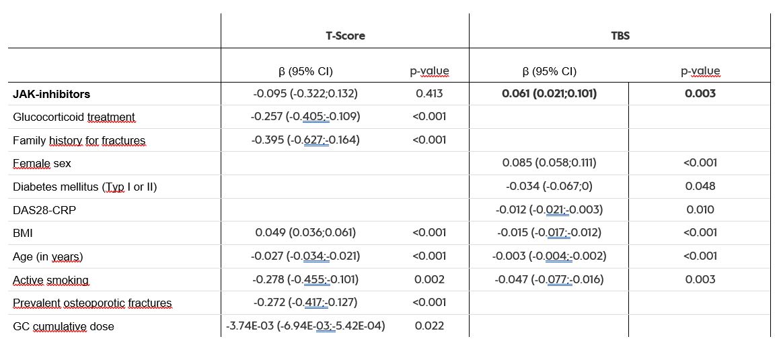Screen dimensions: 779x345
Task: Select the 0.413 p-value cell
Action: coord(429,94)
